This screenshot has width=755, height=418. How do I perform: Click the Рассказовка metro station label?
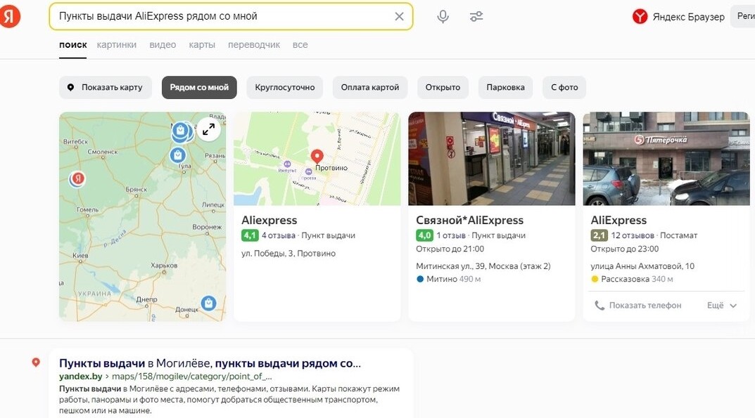tap(625, 279)
